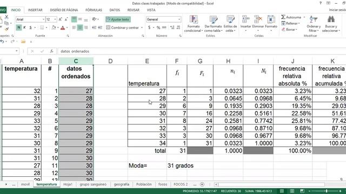The image size is (346, 194).
Task: Open the Arial font name dropdown
Action: (x=43, y=19)
